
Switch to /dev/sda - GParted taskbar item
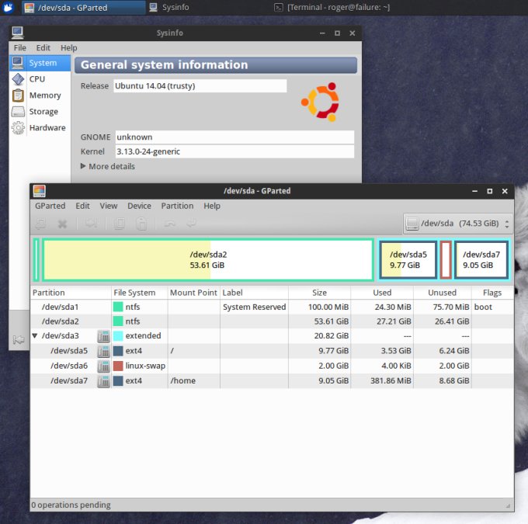[x=84, y=8]
